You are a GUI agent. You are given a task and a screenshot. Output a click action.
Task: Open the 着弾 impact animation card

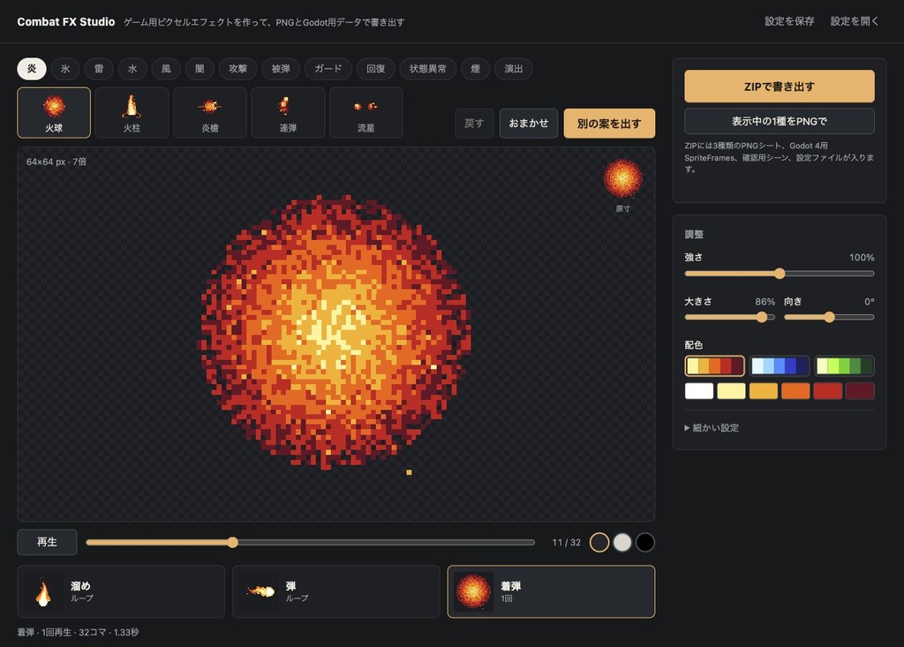[551, 591]
